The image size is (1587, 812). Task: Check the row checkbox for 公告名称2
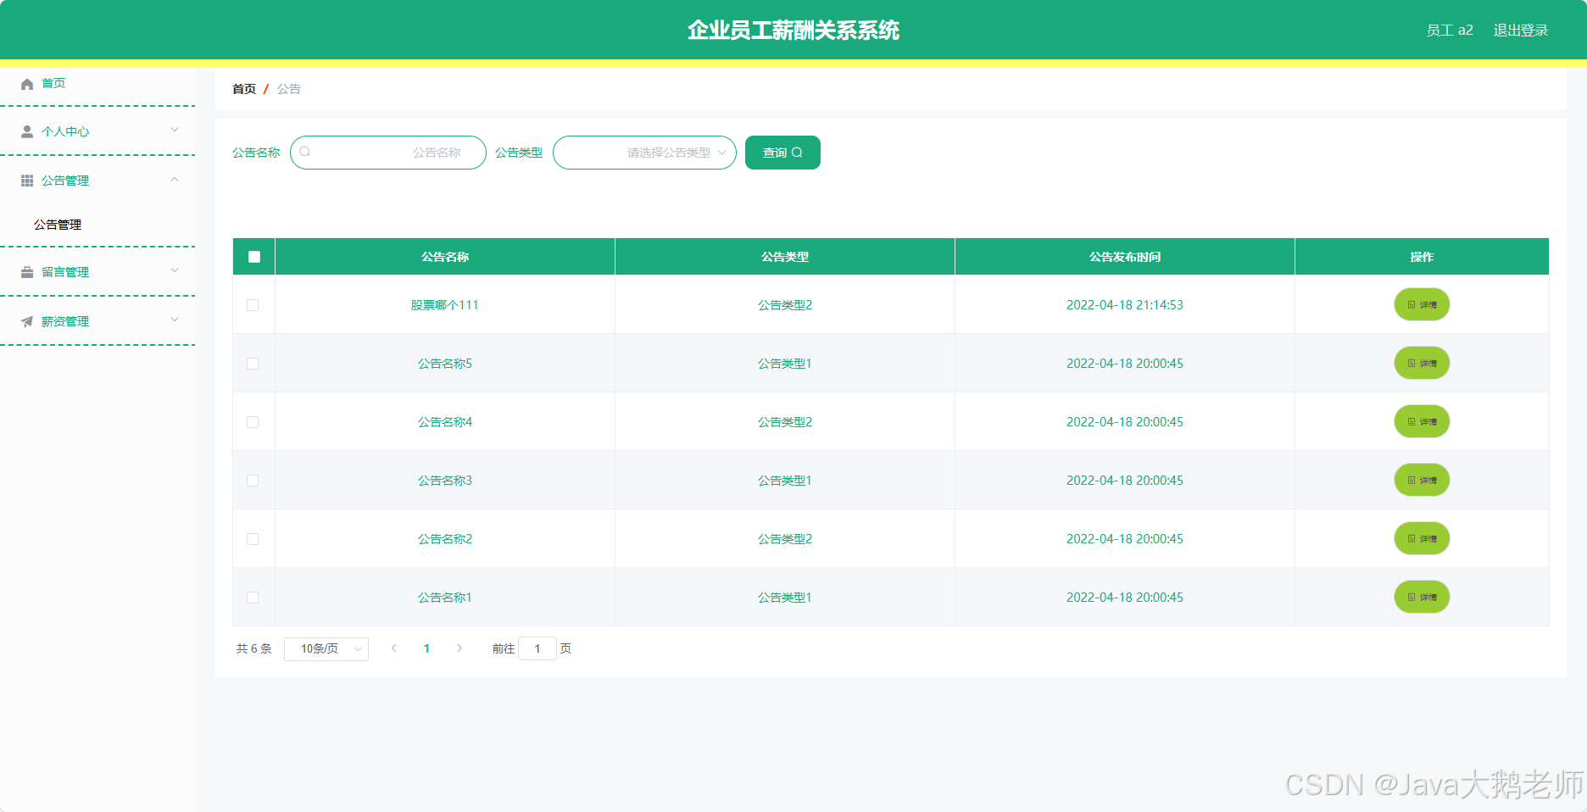click(253, 539)
